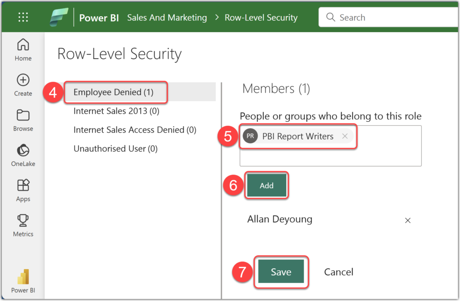460x301 pixels.
Task: Click the Search input box
Action: 389,17
